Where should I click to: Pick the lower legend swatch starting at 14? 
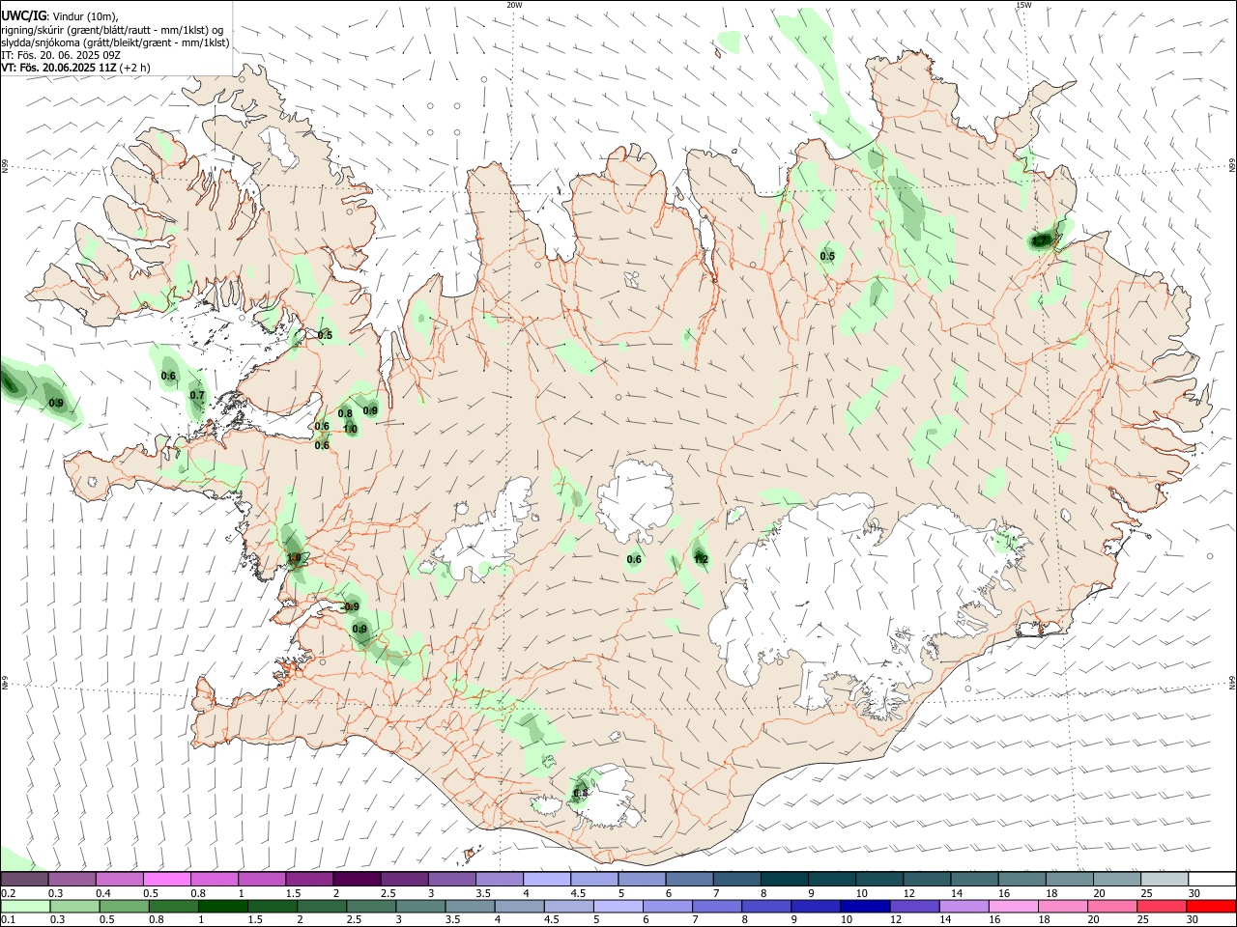[963, 907]
